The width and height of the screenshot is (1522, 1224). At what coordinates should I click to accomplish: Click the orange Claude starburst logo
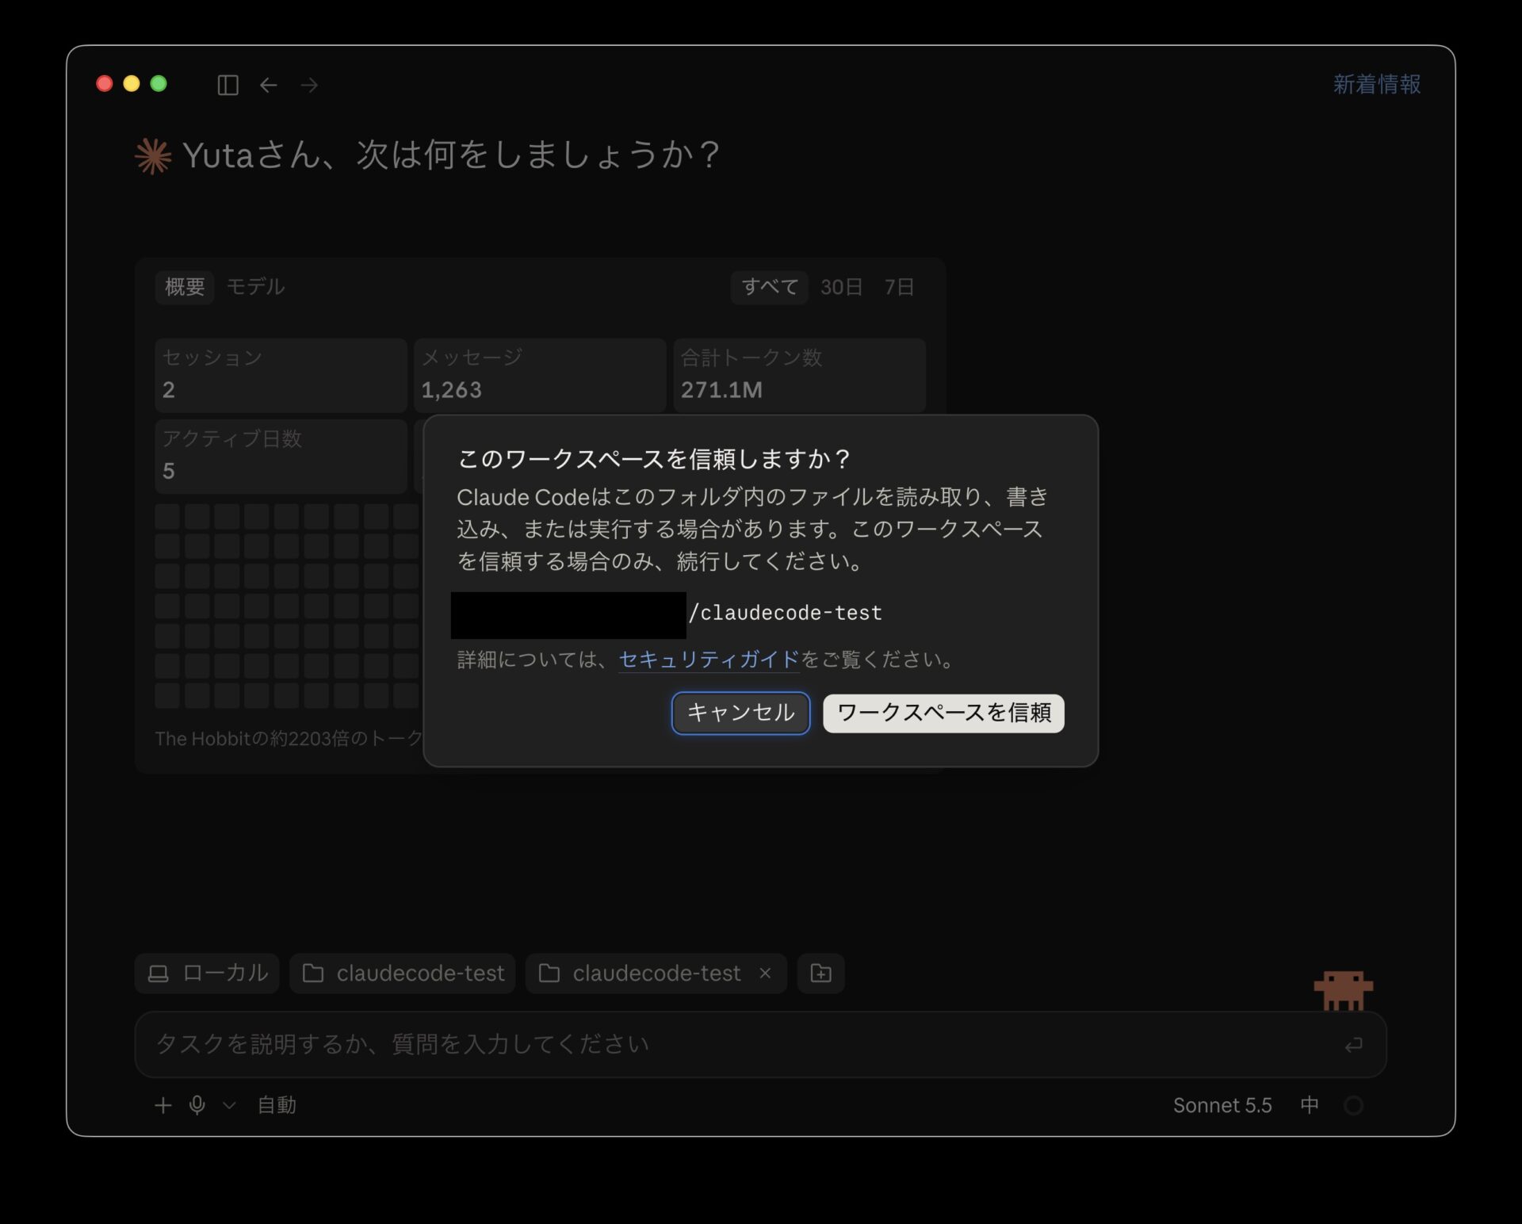tap(153, 155)
